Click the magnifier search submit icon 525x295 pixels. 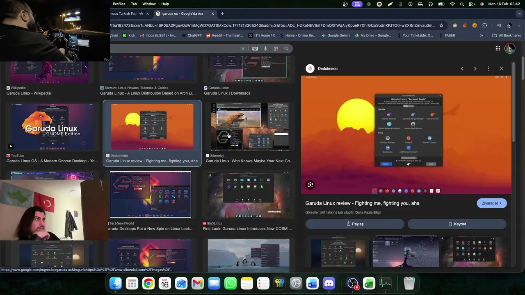click(286, 49)
